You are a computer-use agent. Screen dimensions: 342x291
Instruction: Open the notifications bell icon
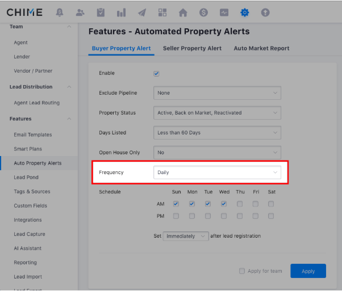60,12
